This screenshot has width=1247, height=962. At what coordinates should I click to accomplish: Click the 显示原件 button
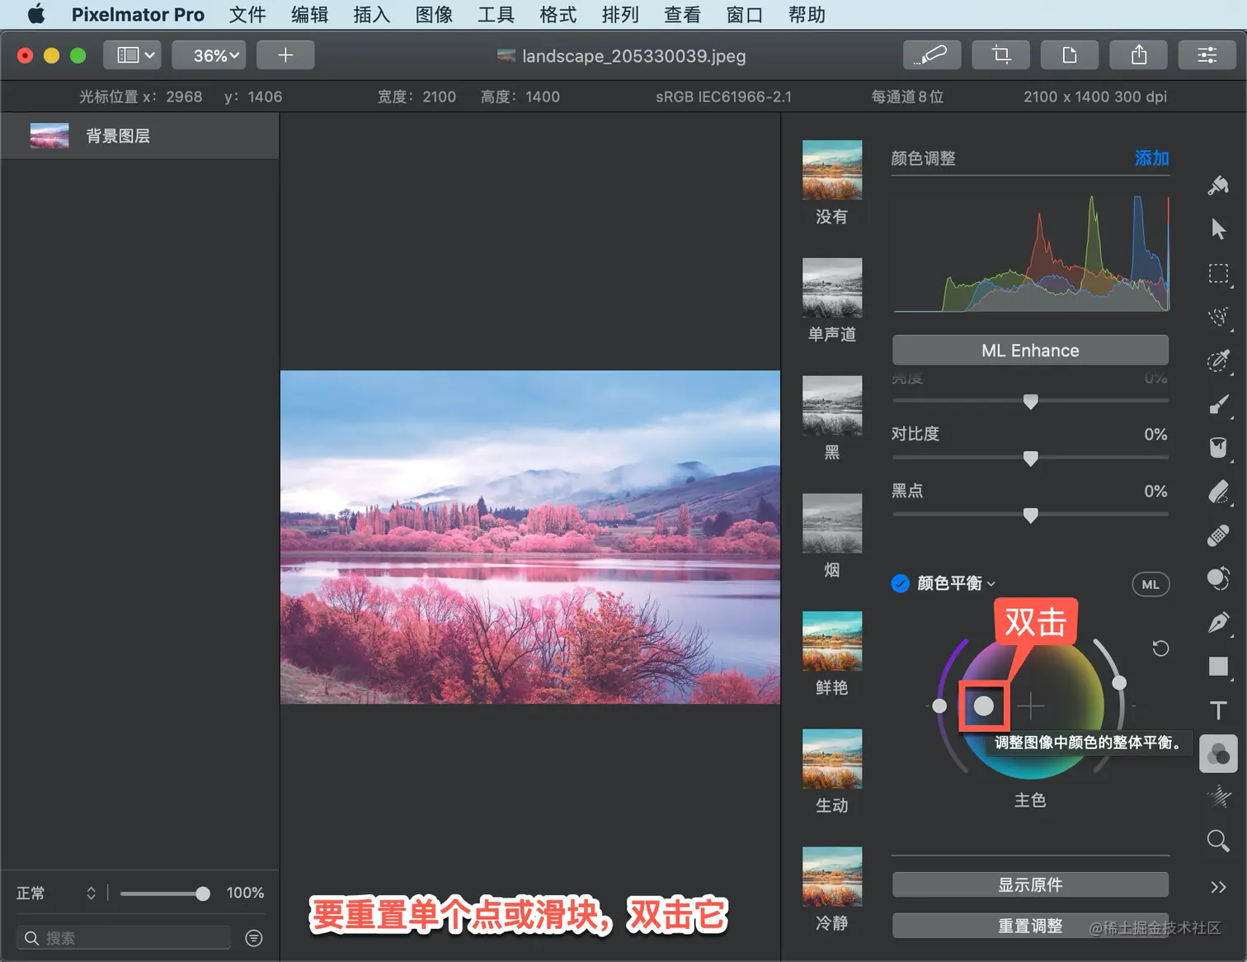click(x=1030, y=884)
